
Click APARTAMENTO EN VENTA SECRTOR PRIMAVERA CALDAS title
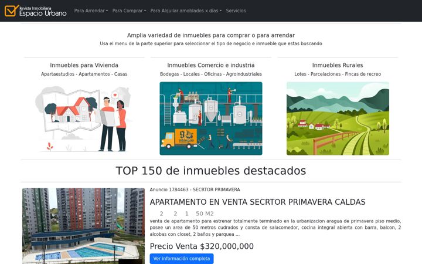[257, 202]
